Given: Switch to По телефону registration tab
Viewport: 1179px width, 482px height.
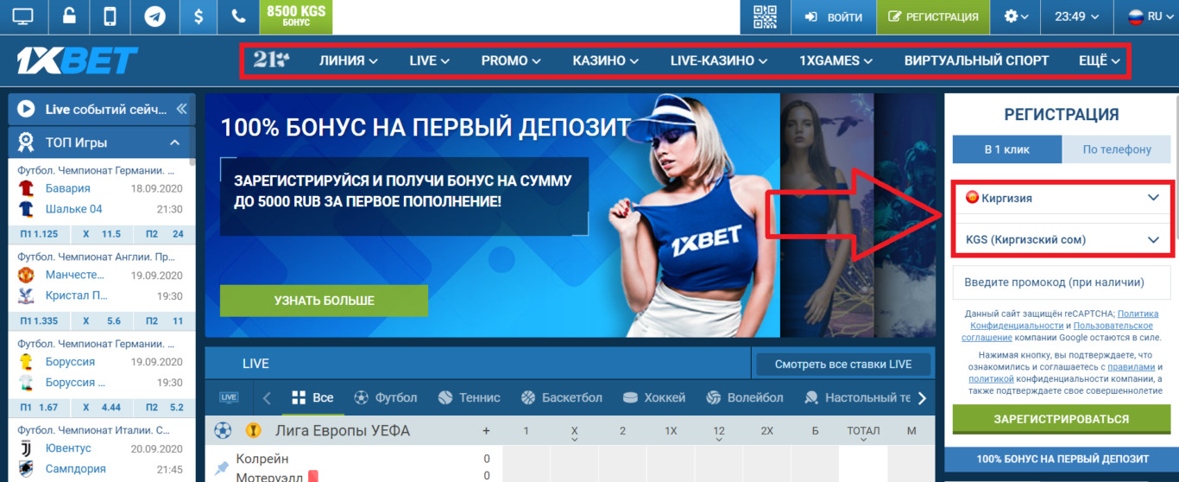Looking at the screenshot, I should pyautogui.click(x=1117, y=149).
